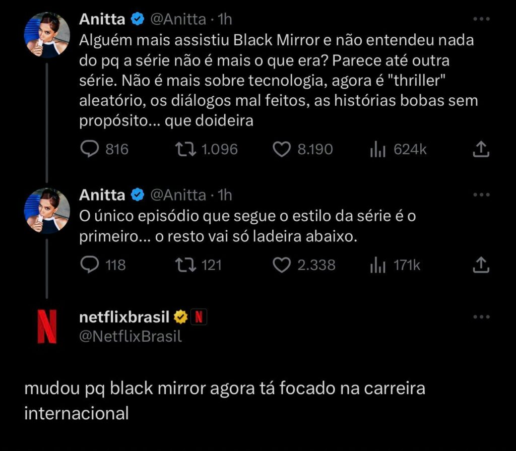
Task: View analytics showing 171k views
Action: click(x=378, y=265)
